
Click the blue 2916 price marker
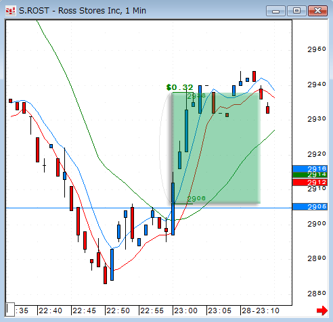click(310, 168)
